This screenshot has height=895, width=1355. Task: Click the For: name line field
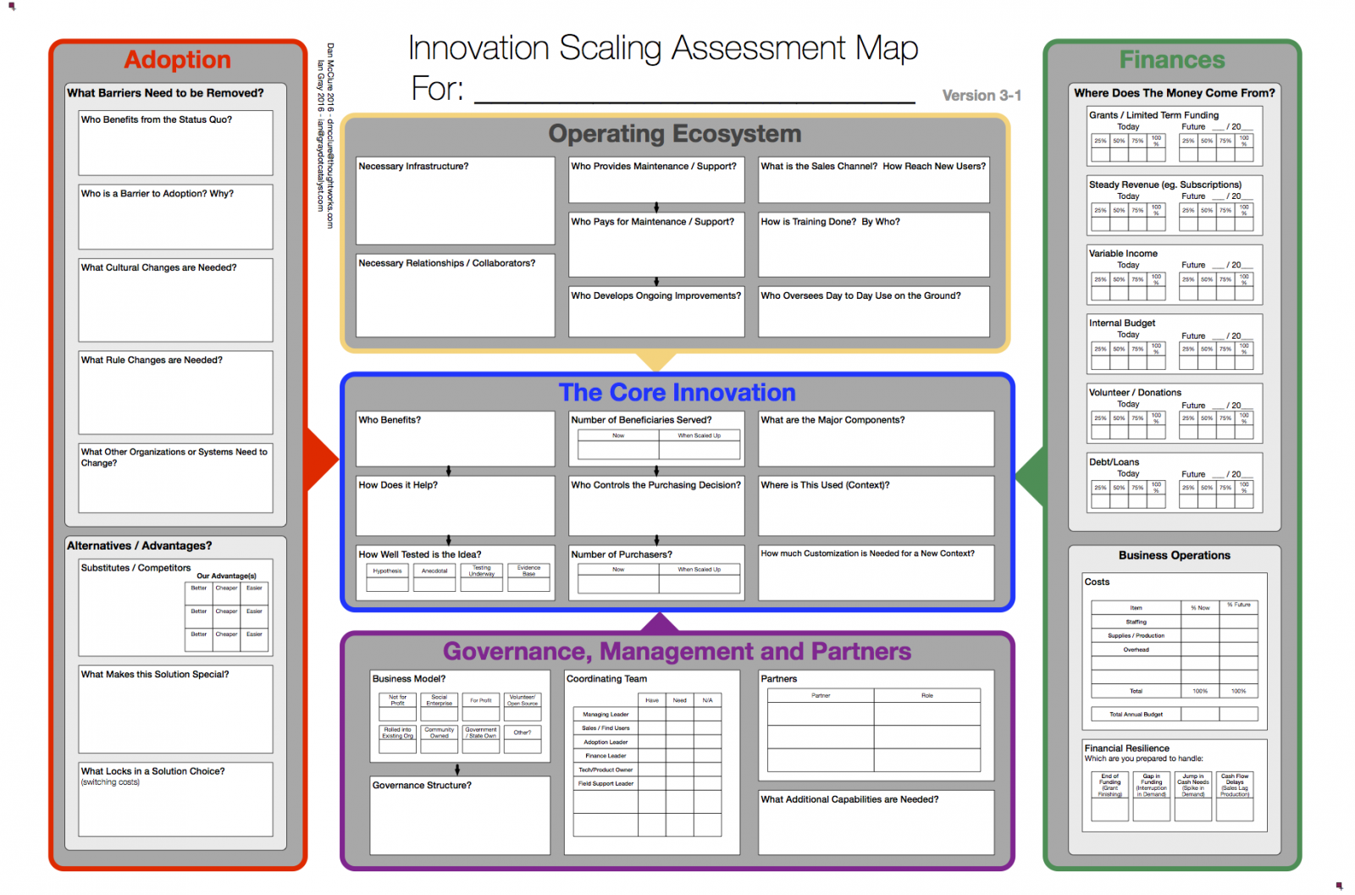click(694, 89)
